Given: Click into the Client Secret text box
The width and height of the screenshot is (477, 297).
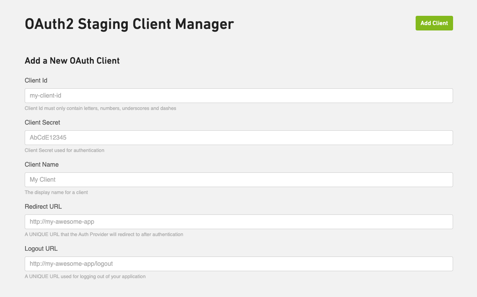Looking at the screenshot, I should coord(238,138).
